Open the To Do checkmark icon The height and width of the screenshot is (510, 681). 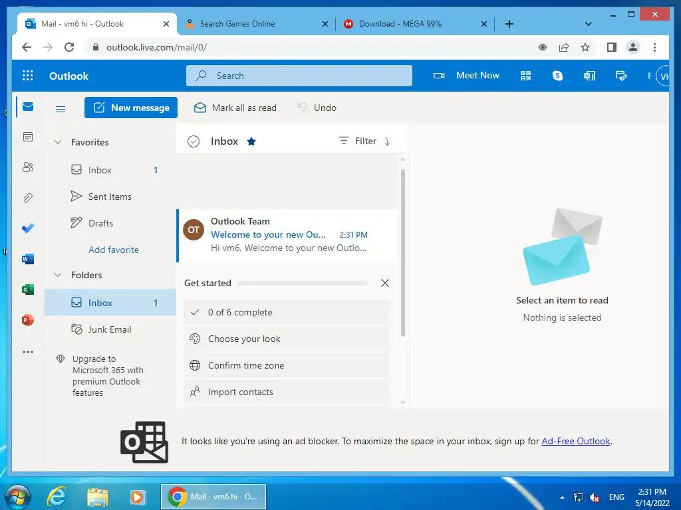point(28,228)
